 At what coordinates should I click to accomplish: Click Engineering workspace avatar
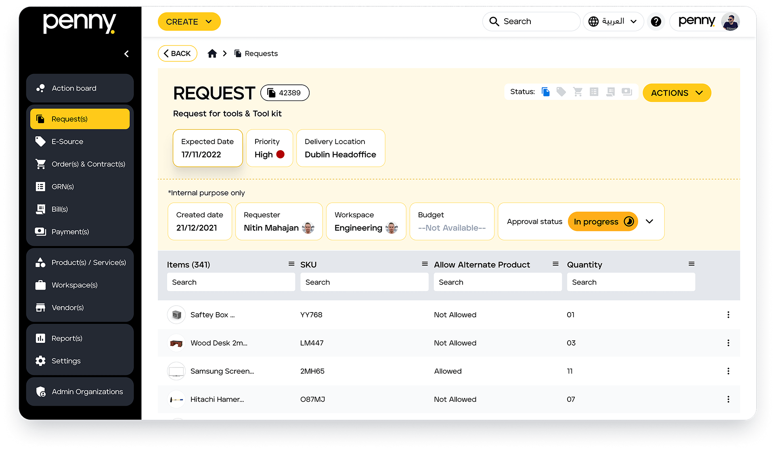tap(392, 228)
